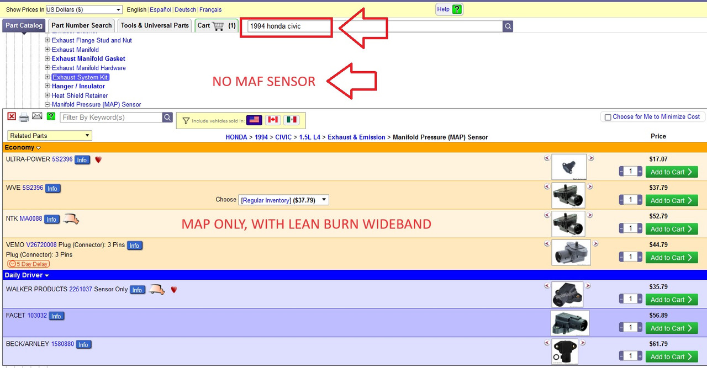Click the quantity field for FACET 103032
The height and width of the screenshot is (368, 707).
(x=631, y=327)
